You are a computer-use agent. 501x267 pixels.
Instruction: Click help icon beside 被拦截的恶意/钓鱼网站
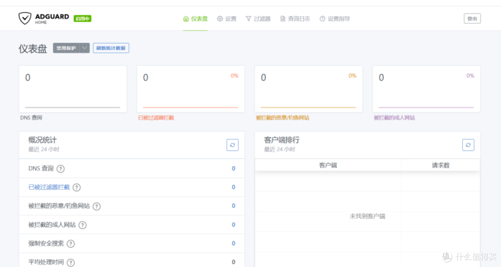click(96, 206)
